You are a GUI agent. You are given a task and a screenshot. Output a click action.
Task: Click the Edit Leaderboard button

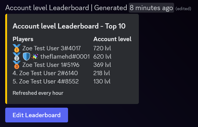point(36,115)
